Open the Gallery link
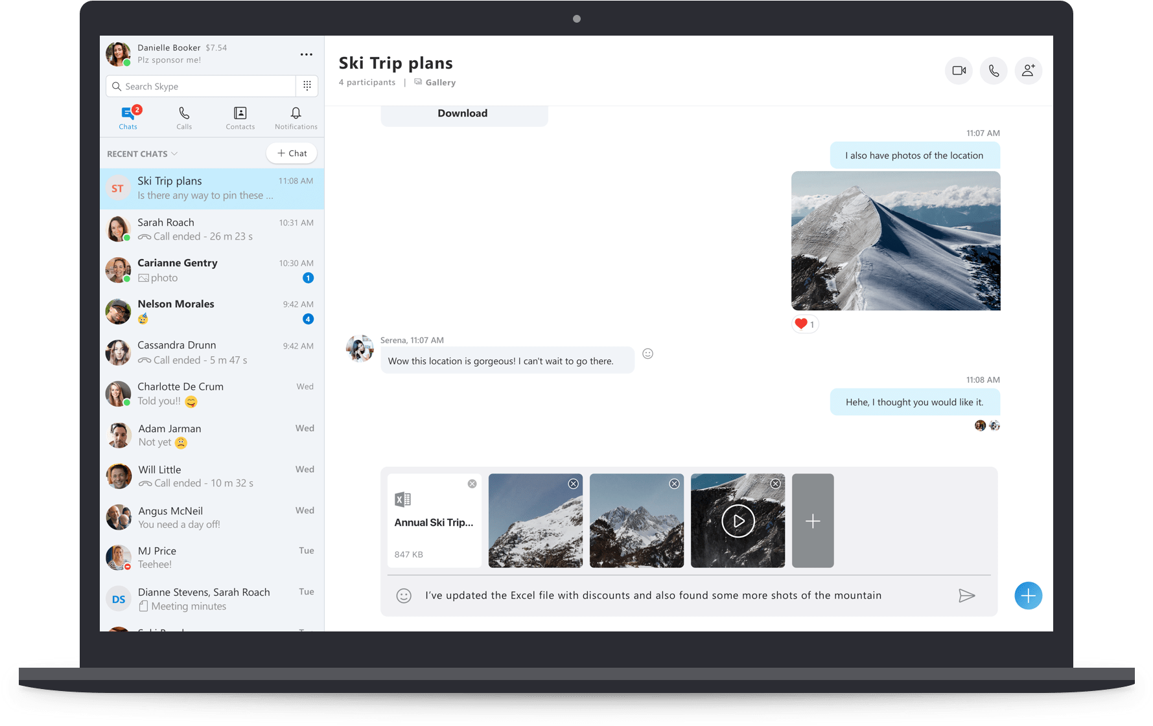Viewport: 1153px width, 726px height. (x=440, y=83)
